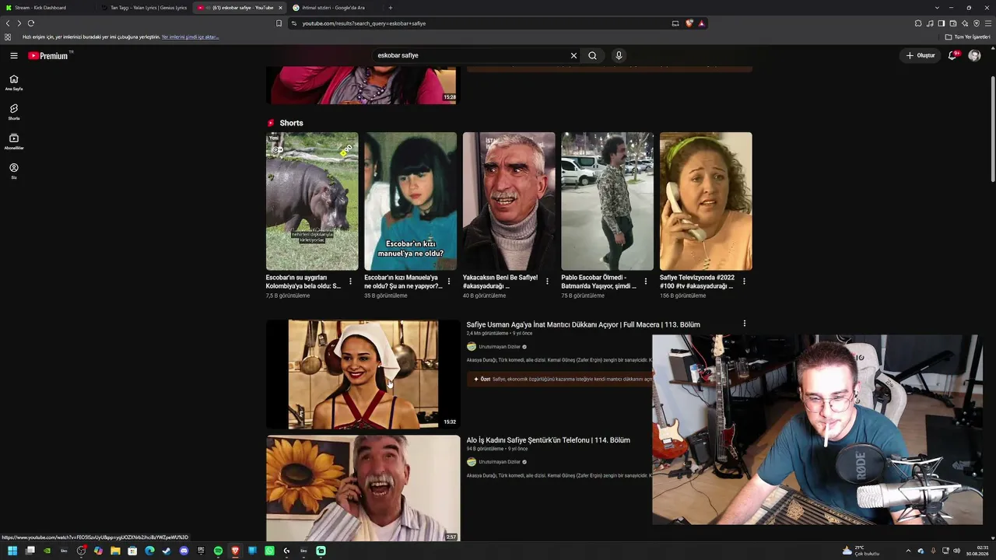This screenshot has height=560, width=996.
Task: Open Safiye Mantıcı Dükkanı 113. Bölüm title
Action: tap(583, 324)
